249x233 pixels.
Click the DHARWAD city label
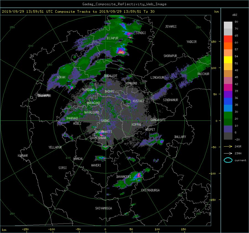[x=72, y=118]
